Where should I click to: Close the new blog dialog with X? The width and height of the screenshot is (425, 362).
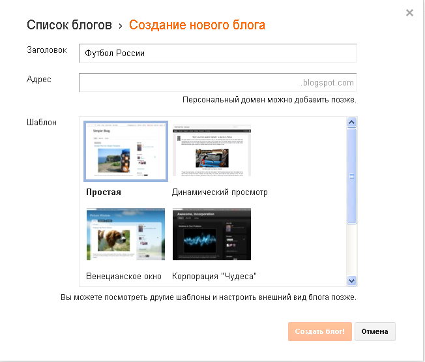point(409,13)
